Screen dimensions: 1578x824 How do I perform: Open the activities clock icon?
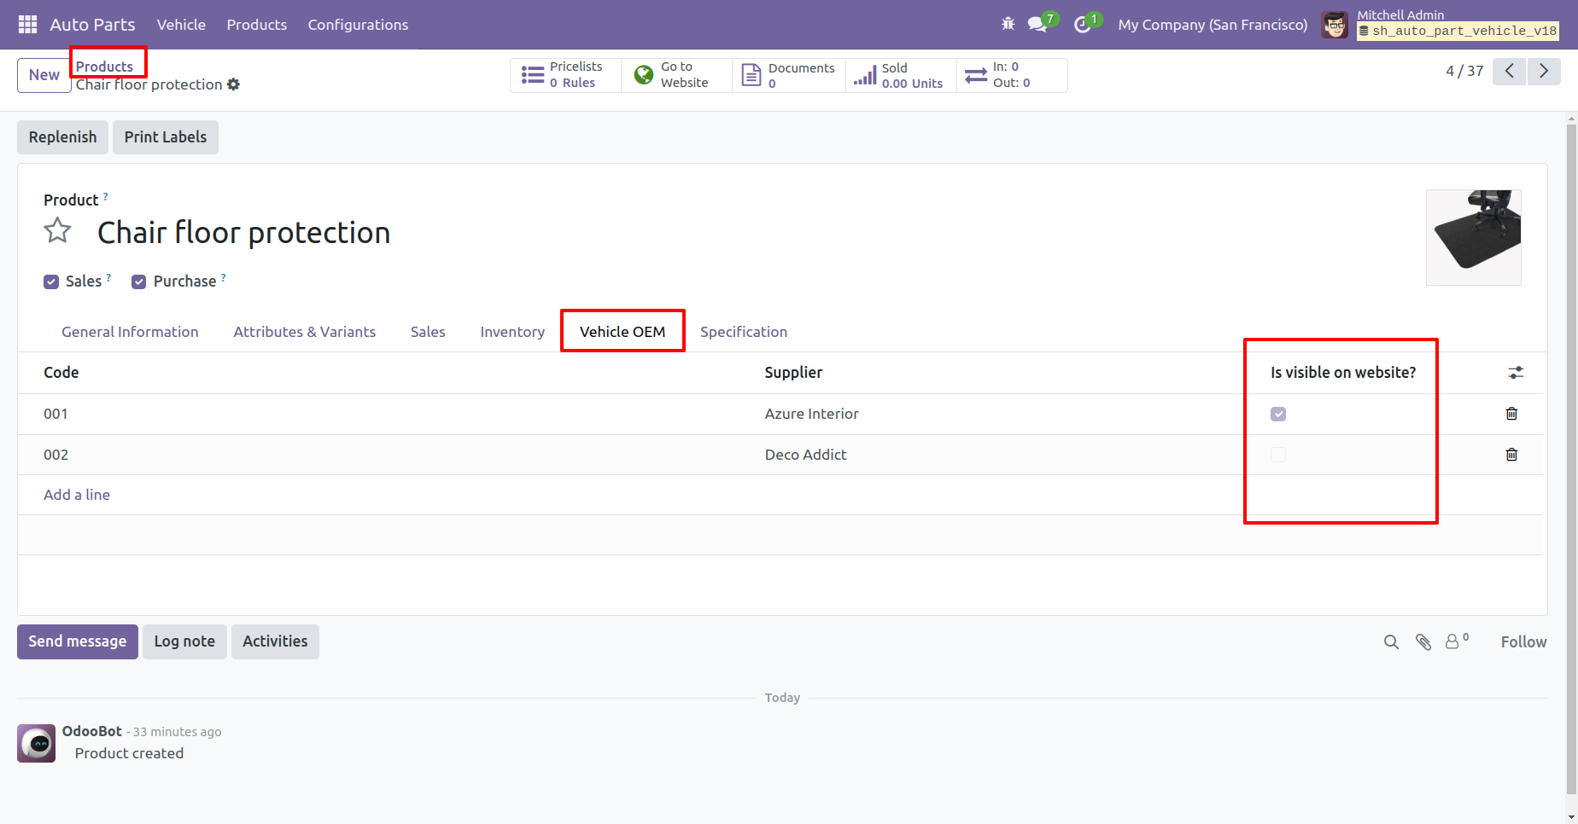(1083, 25)
